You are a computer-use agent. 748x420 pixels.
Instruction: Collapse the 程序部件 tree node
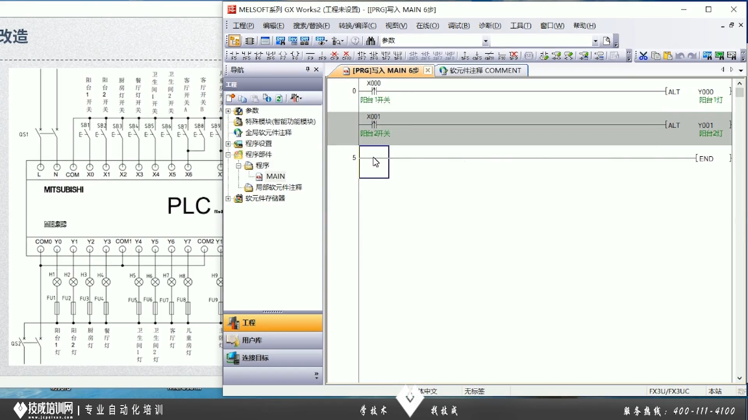click(x=228, y=155)
